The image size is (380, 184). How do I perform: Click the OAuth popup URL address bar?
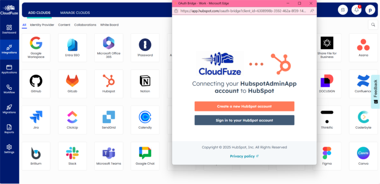(244, 11)
